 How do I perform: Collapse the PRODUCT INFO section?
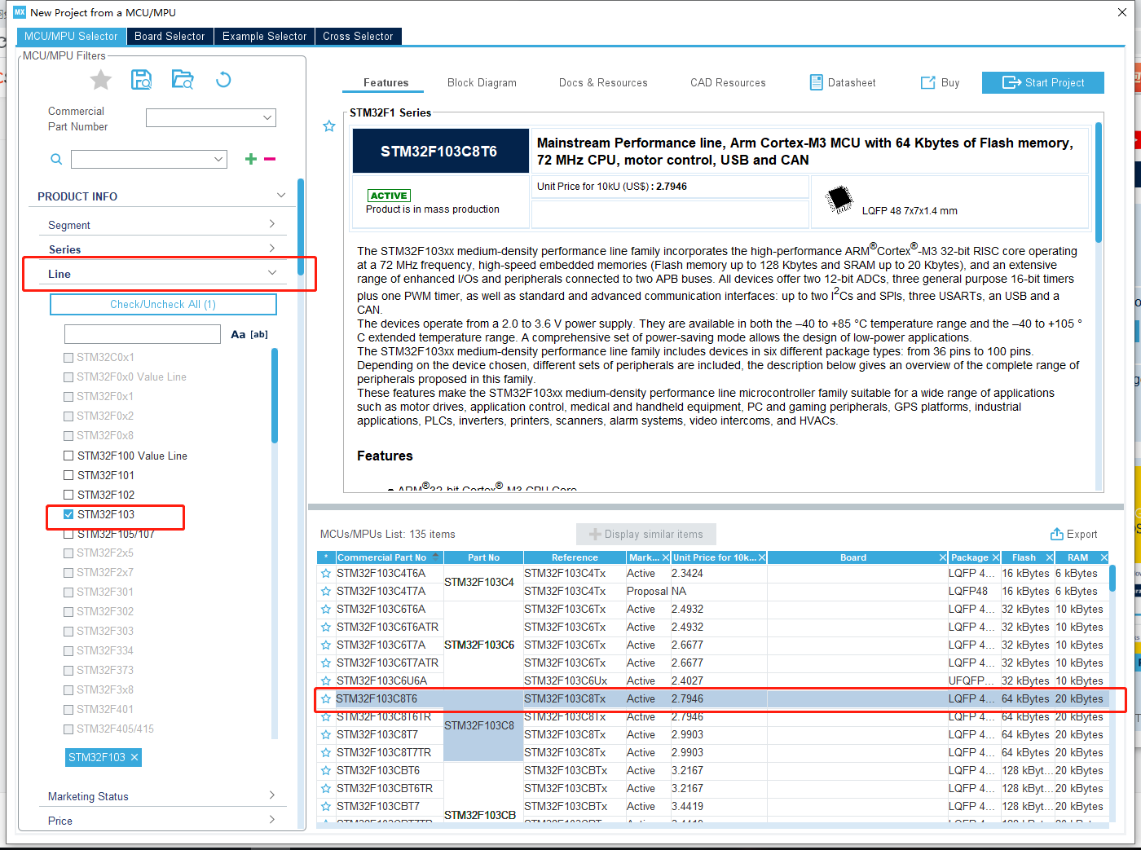(281, 195)
